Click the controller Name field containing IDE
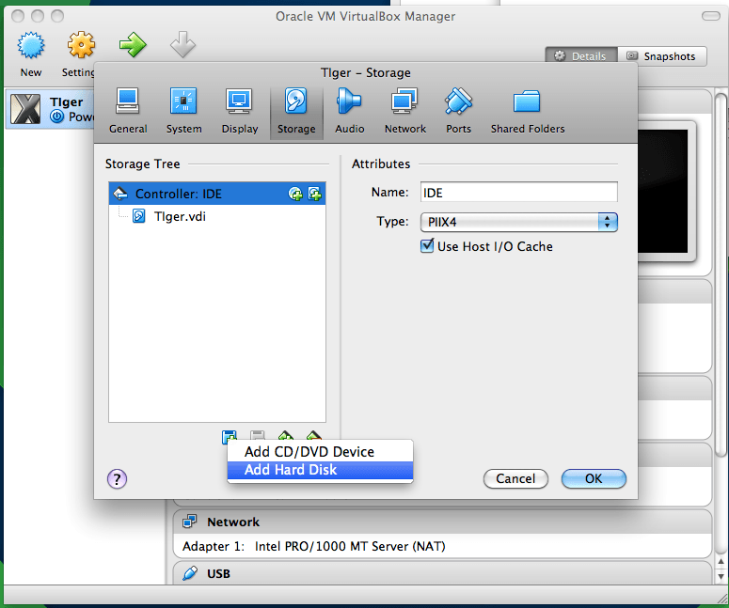 point(519,193)
